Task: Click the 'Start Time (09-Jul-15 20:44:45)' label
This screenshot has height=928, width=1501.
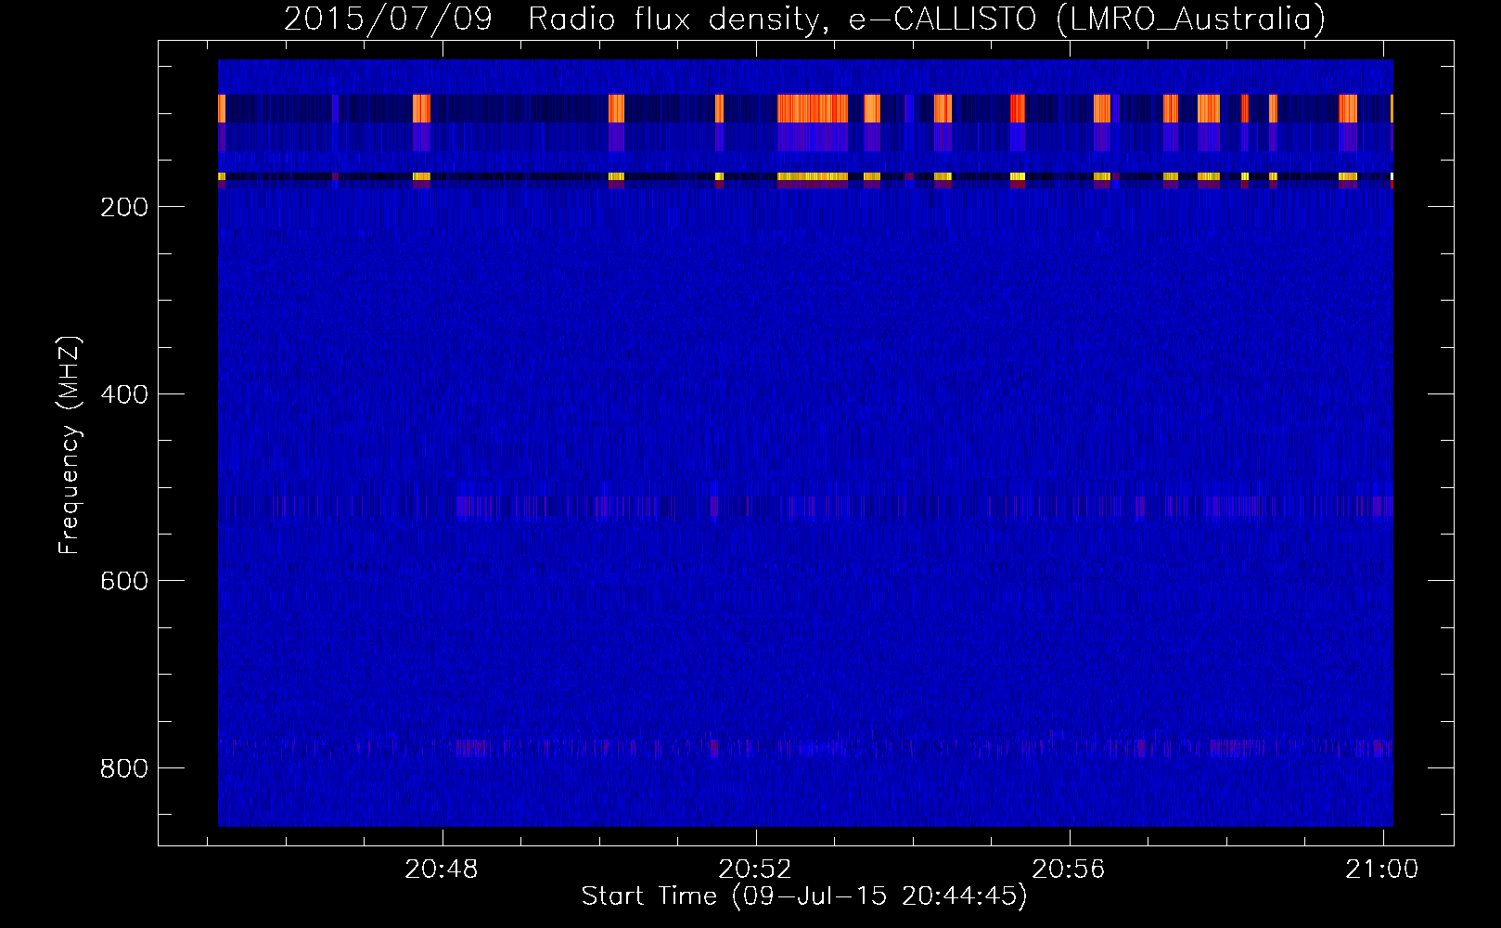Action: click(x=804, y=896)
